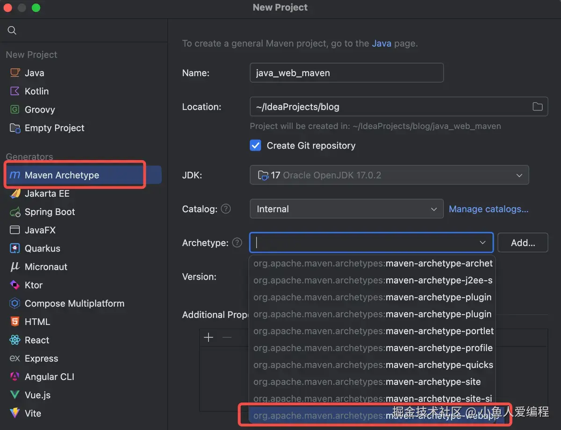Click the Add... button

(x=523, y=243)
